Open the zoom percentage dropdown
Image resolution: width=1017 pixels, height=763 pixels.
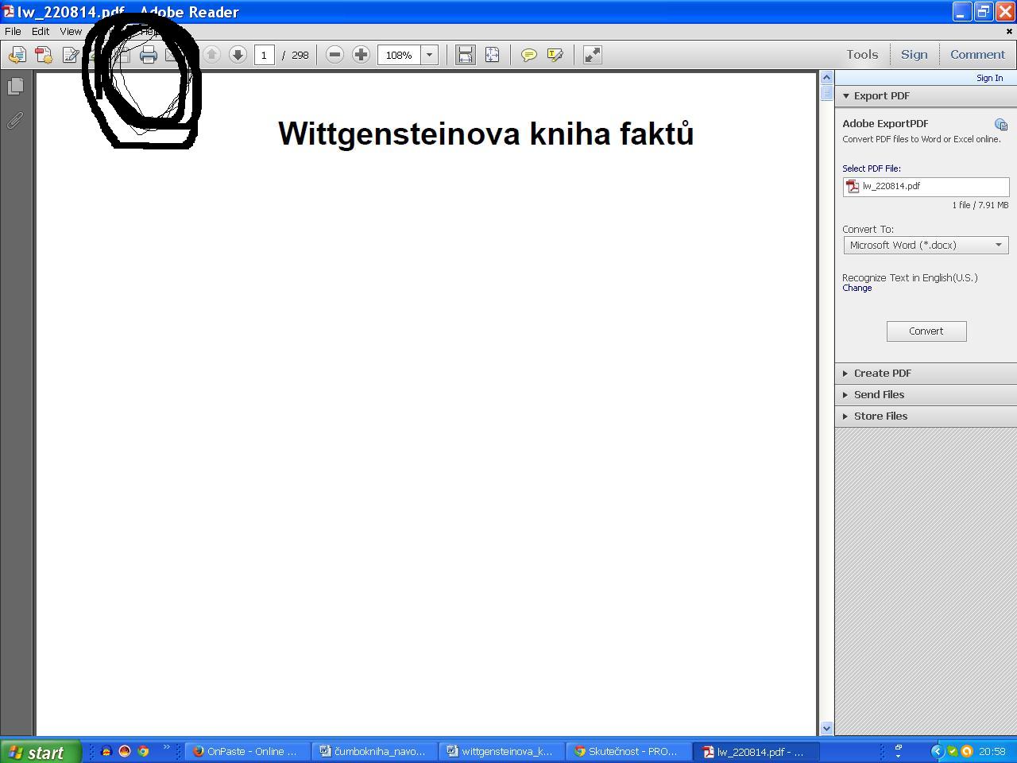pyautogui.click(x=429, y=55)
